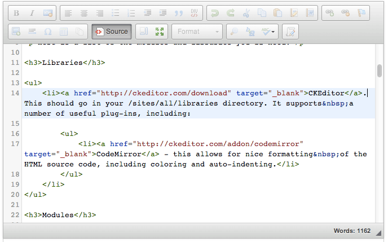The width and height of the screenshot is (388, 242).
Task: Click line number 14 in gutter
Action: click(x=15, y=93)
